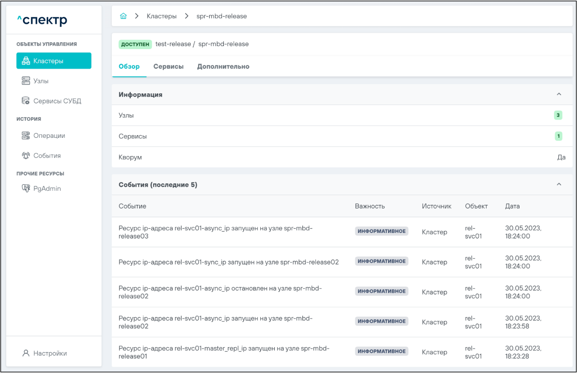Image resolution: width=577 pixels, height=373 pixels.
Task: Click the Узлы server icon in sidebar
Action: (26, 81)
